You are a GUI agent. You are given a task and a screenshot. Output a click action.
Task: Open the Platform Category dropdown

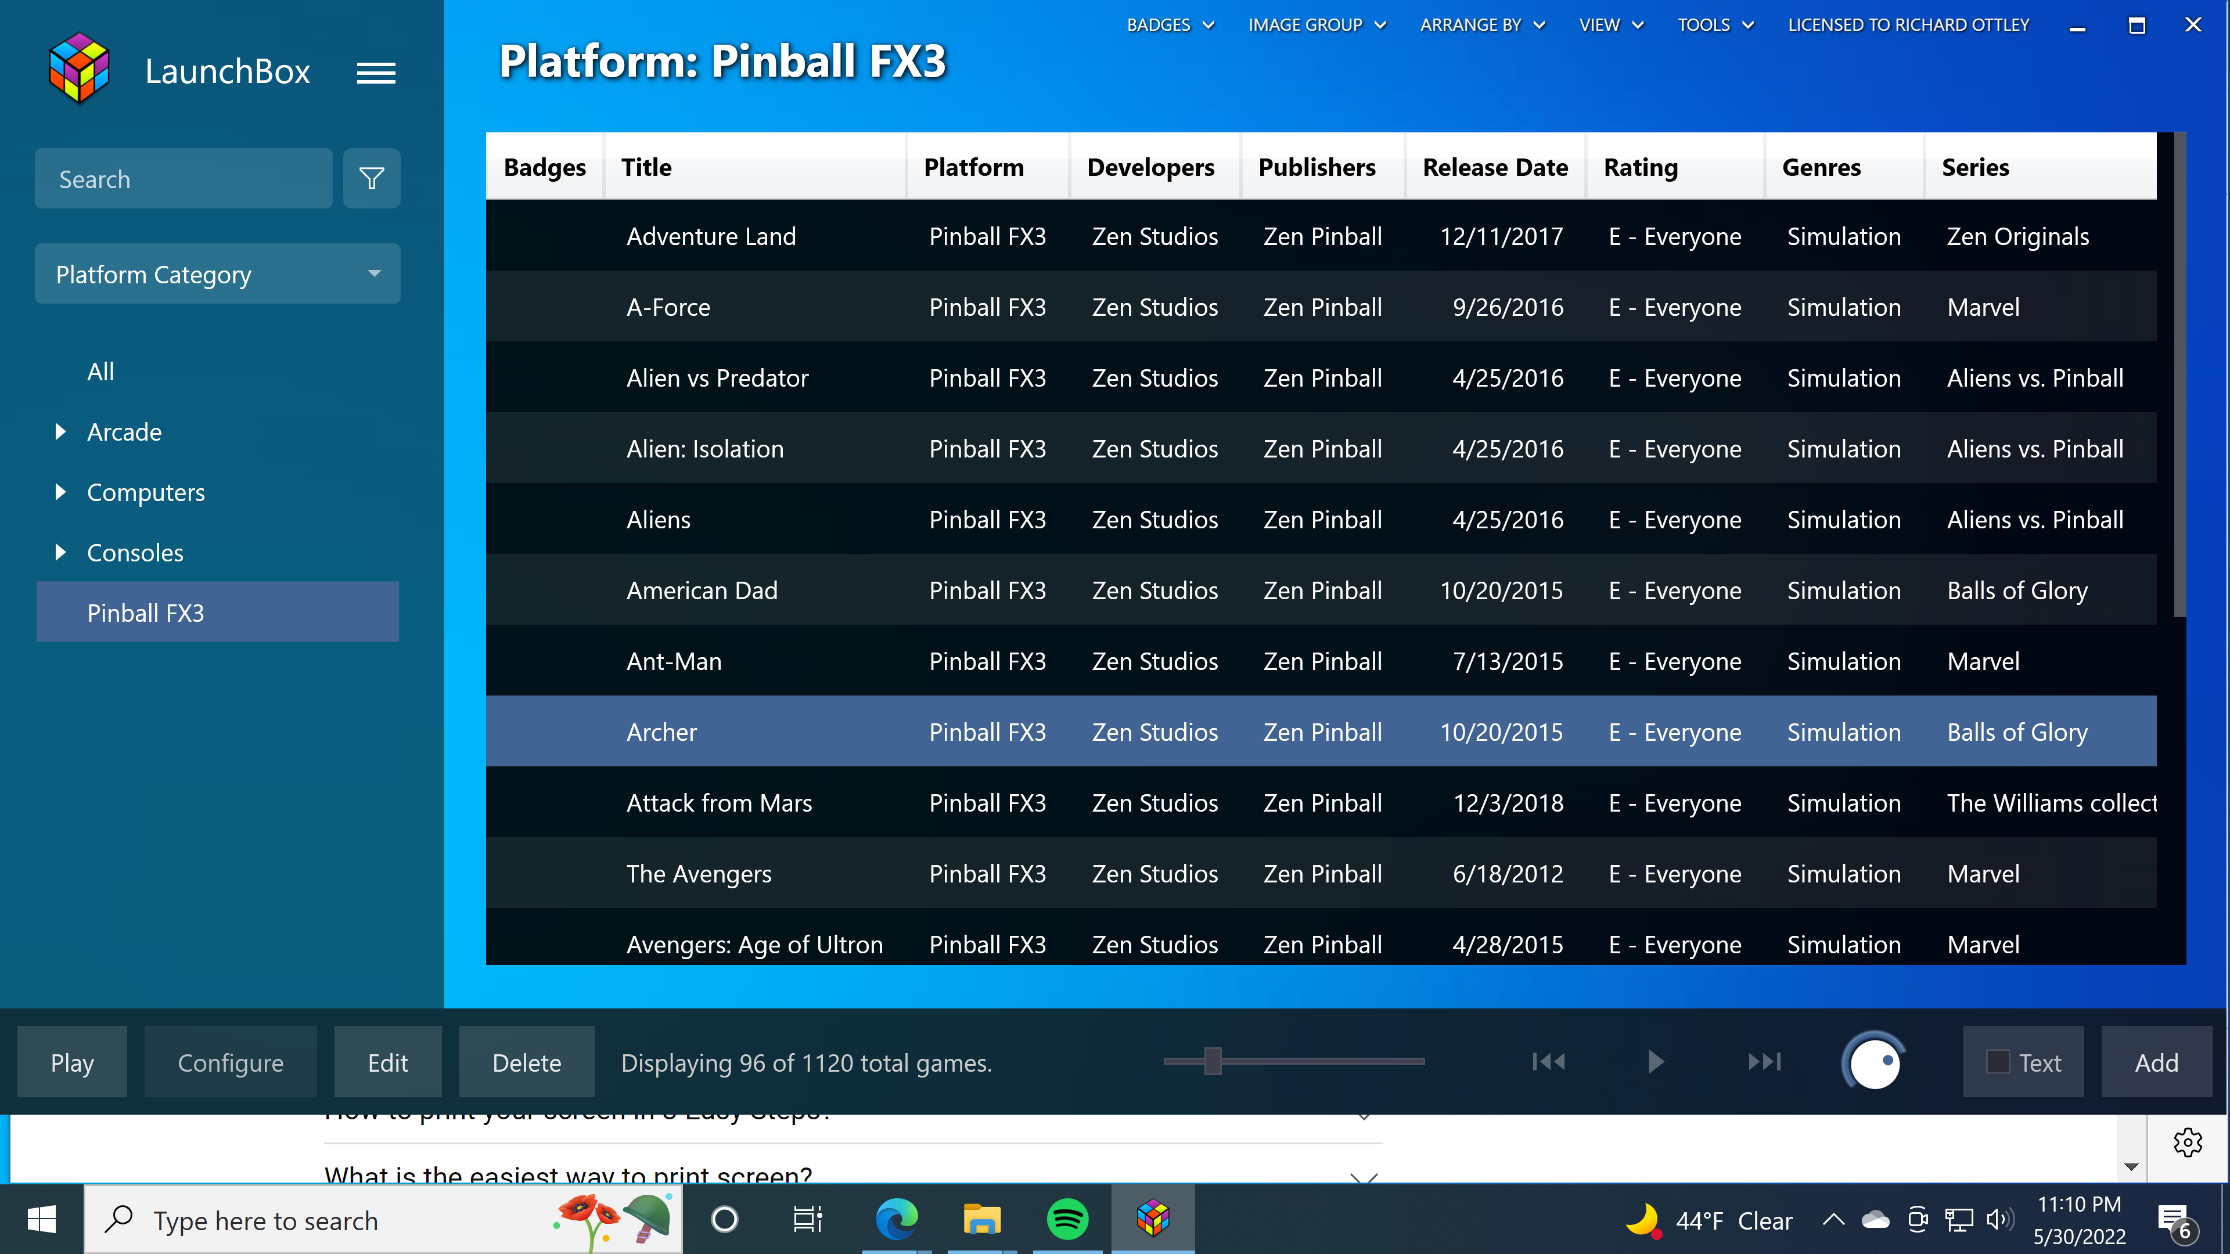pyautogui.click(x=217, y=273)
